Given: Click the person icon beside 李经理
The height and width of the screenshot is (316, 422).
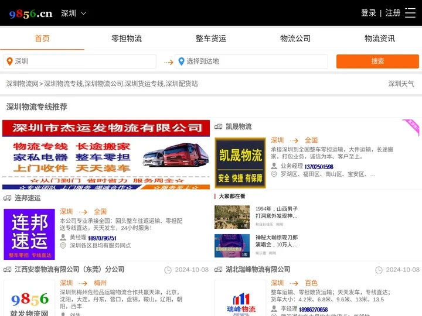Looking at the screenshot, I should (x=274, y=308).
